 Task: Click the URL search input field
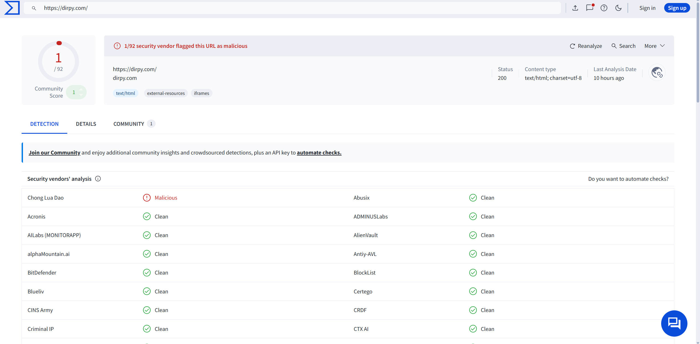tap(292, 8)
